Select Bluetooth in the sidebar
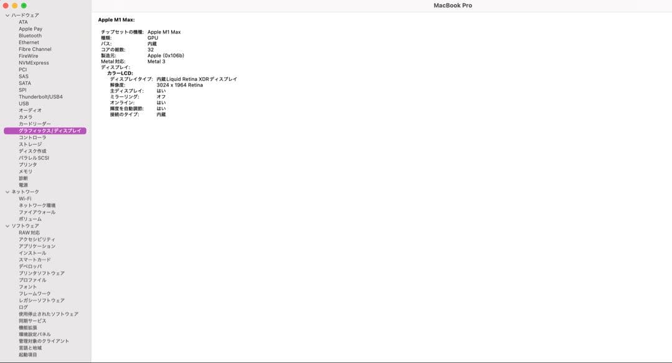 30,35
